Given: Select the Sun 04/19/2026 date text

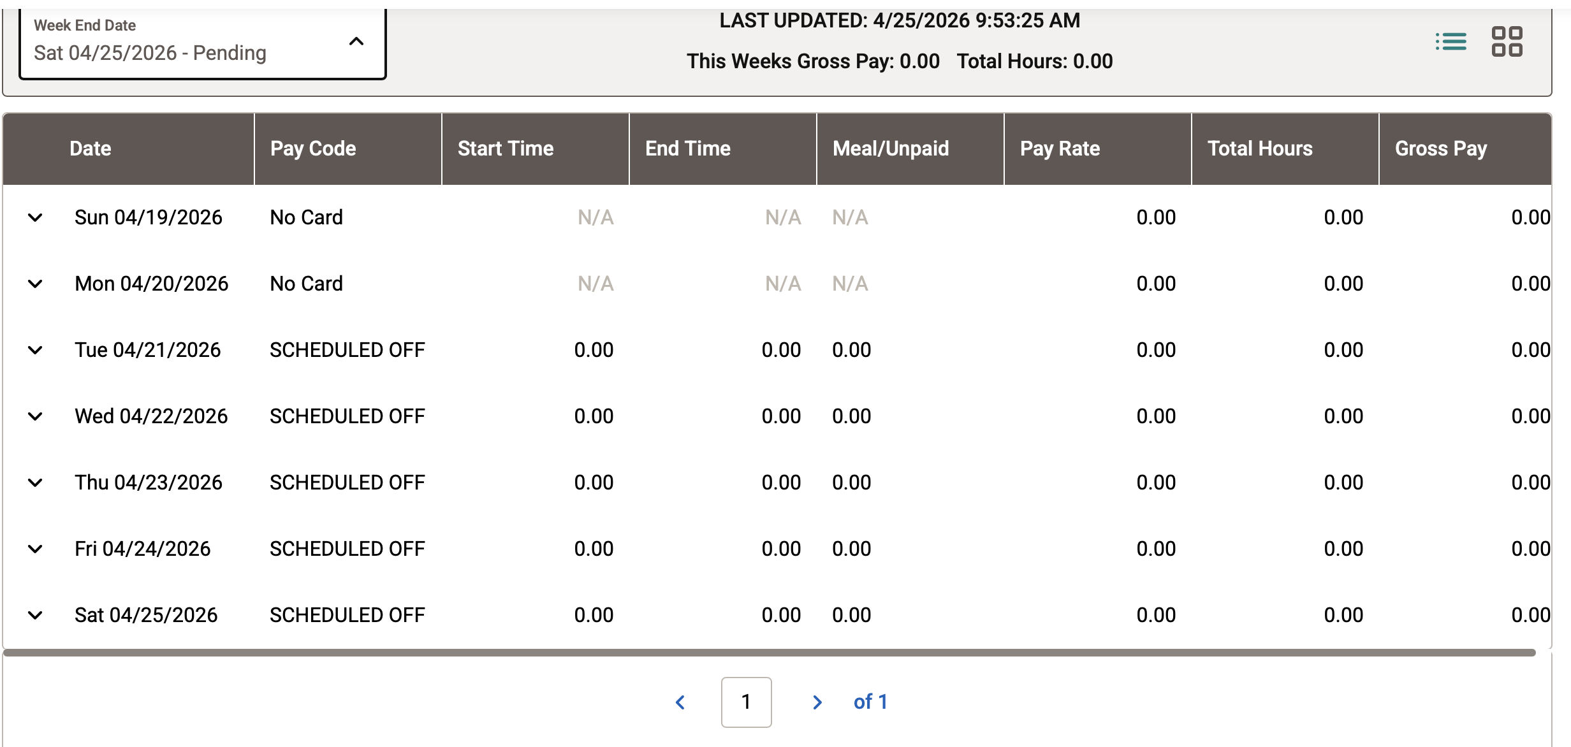Looking at the screenshot, I should (x=149, y=218).
